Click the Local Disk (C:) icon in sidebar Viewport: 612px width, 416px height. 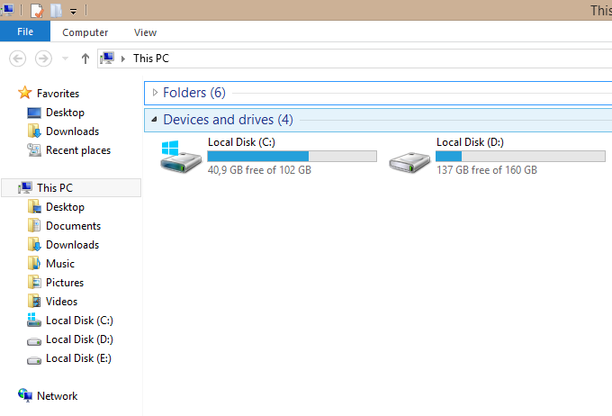pyautogui.click(x=34, y=320)
